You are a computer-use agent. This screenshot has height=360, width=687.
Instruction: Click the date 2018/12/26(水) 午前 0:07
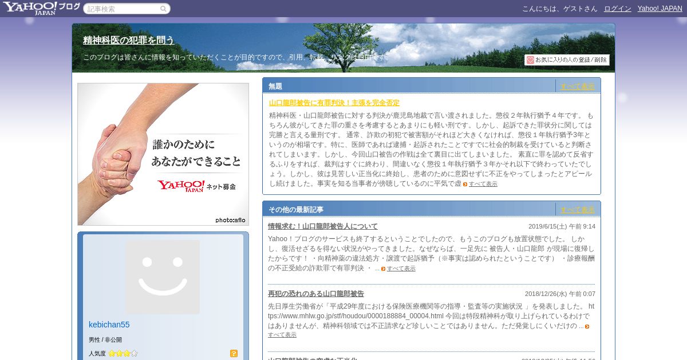pyautogui.click(x=560, y=294)
